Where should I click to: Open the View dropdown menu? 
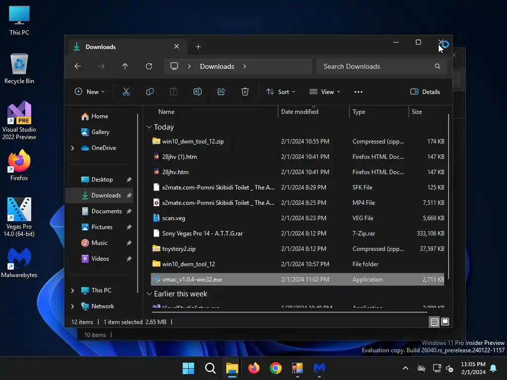point(325,92)
